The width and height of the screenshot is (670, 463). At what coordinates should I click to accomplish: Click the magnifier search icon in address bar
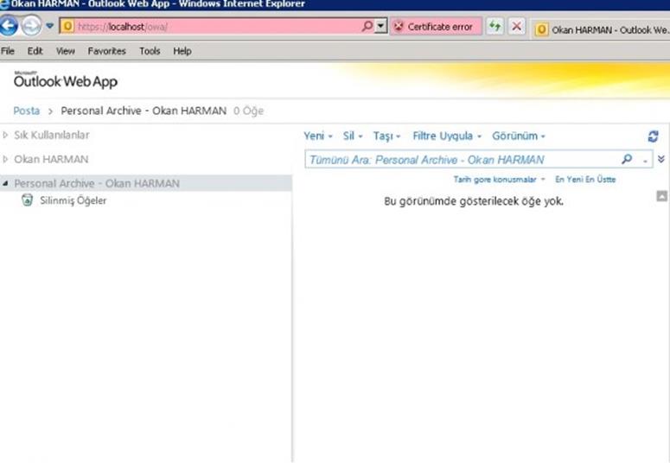tap(367, 26)
